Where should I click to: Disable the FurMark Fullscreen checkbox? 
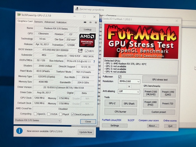tap(120, 76)
